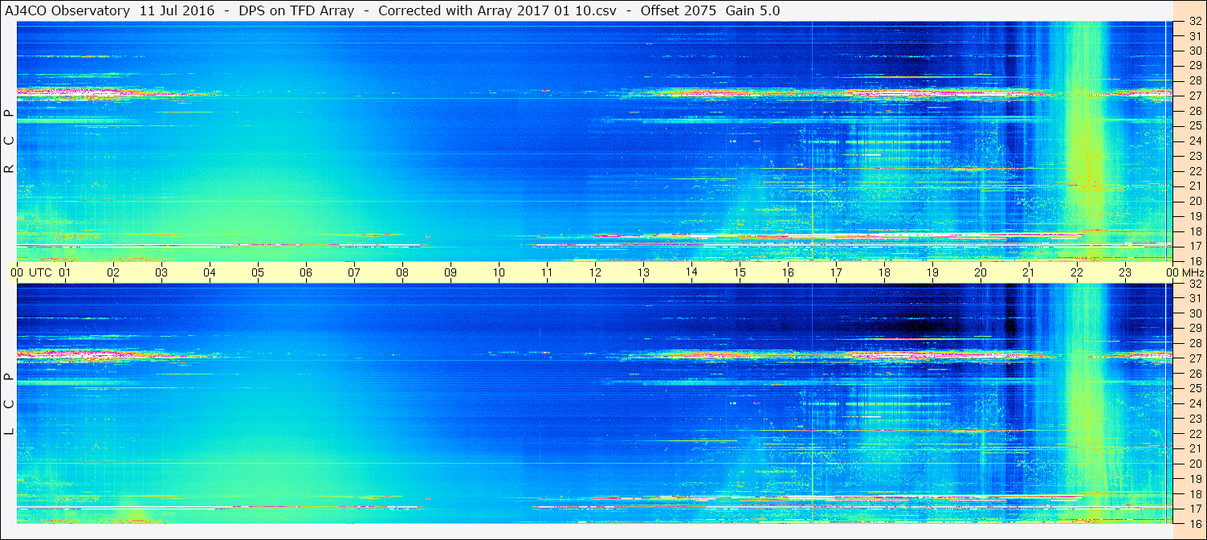Click the 20 UTC hour marker
The width and height of the screenshot is (1207, 540).
tap(981, 272)
